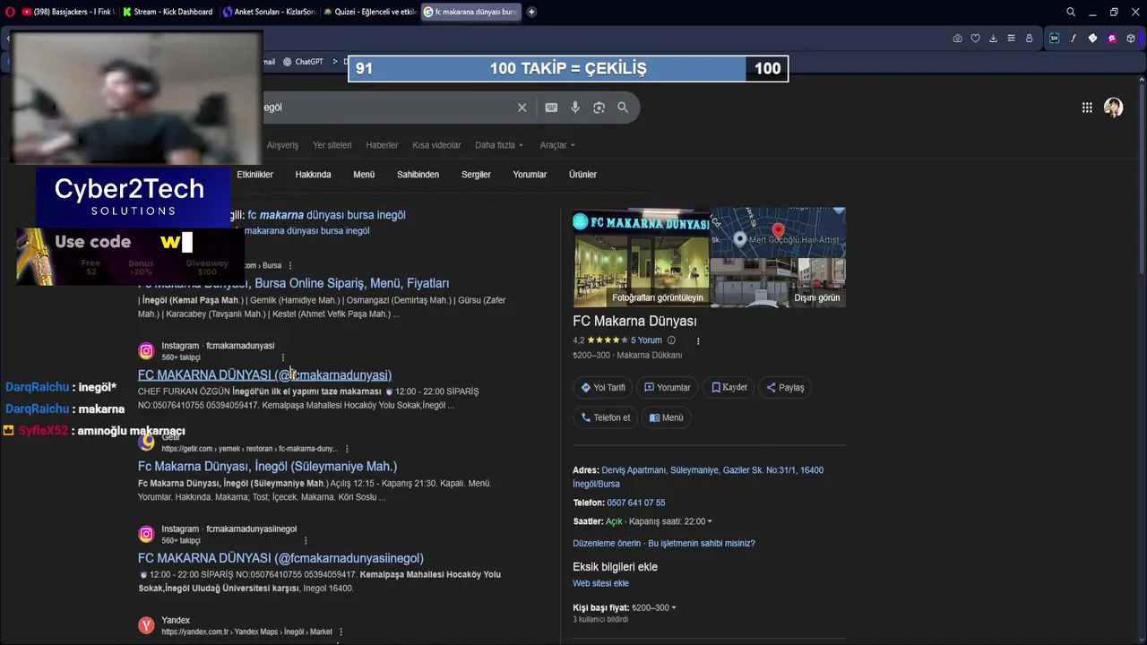This screenshot has width=1147, height=645.
Task: Select the Haberler search filter
Action: click(x=382, y=145)
